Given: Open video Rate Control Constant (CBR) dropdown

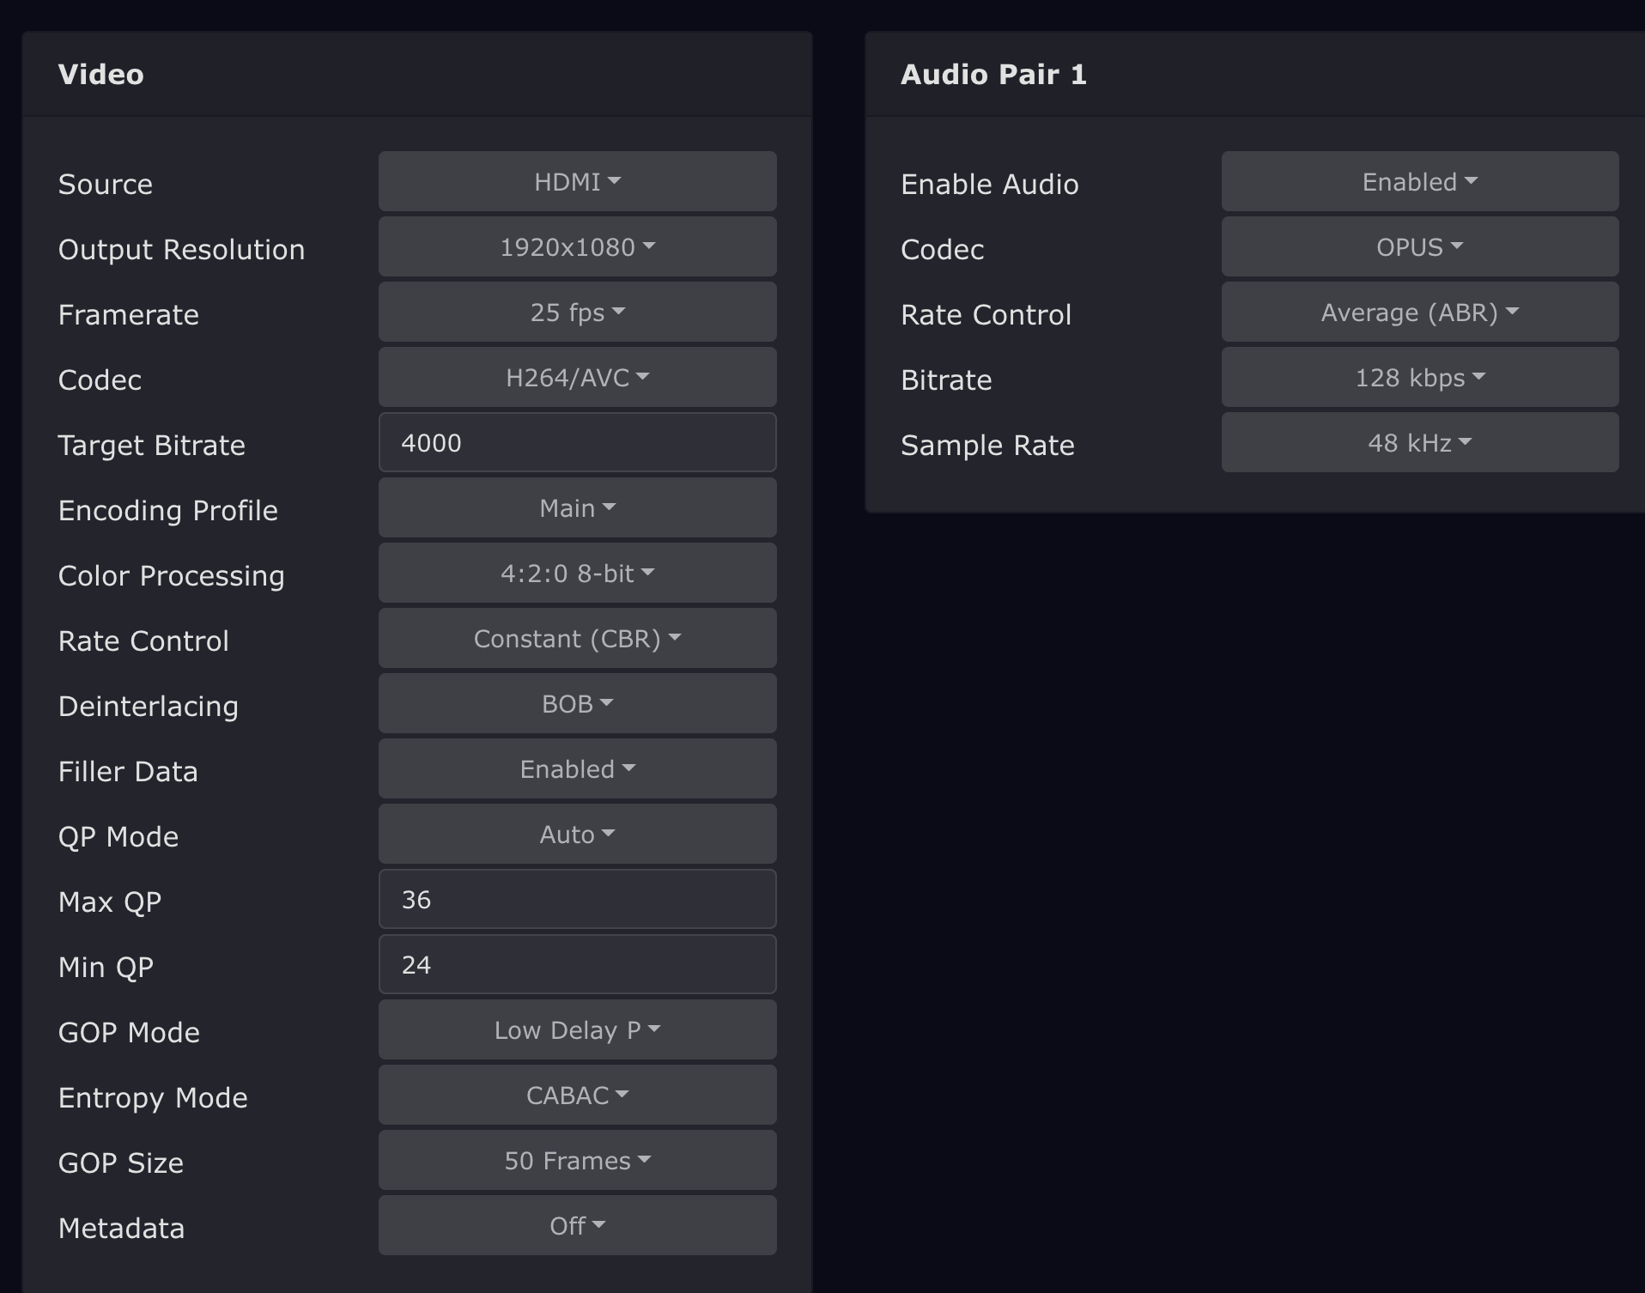Looking at the screenshot, I should 577,639.
